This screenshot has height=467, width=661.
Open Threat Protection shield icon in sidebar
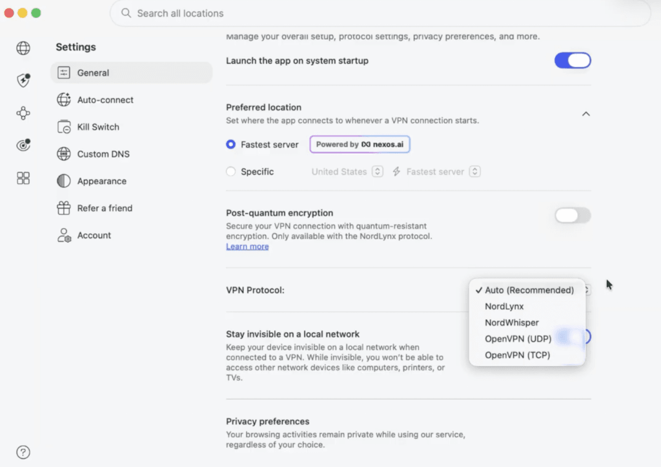[x=23, y=80]
